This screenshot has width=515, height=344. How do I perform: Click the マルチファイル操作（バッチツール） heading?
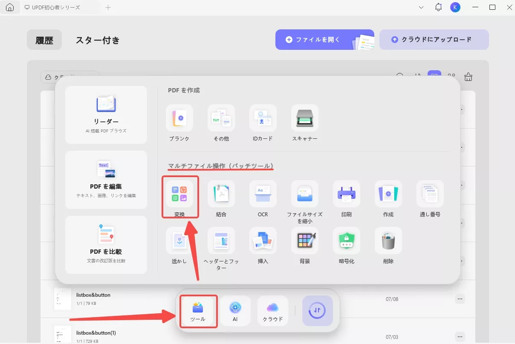pos(221,166)
